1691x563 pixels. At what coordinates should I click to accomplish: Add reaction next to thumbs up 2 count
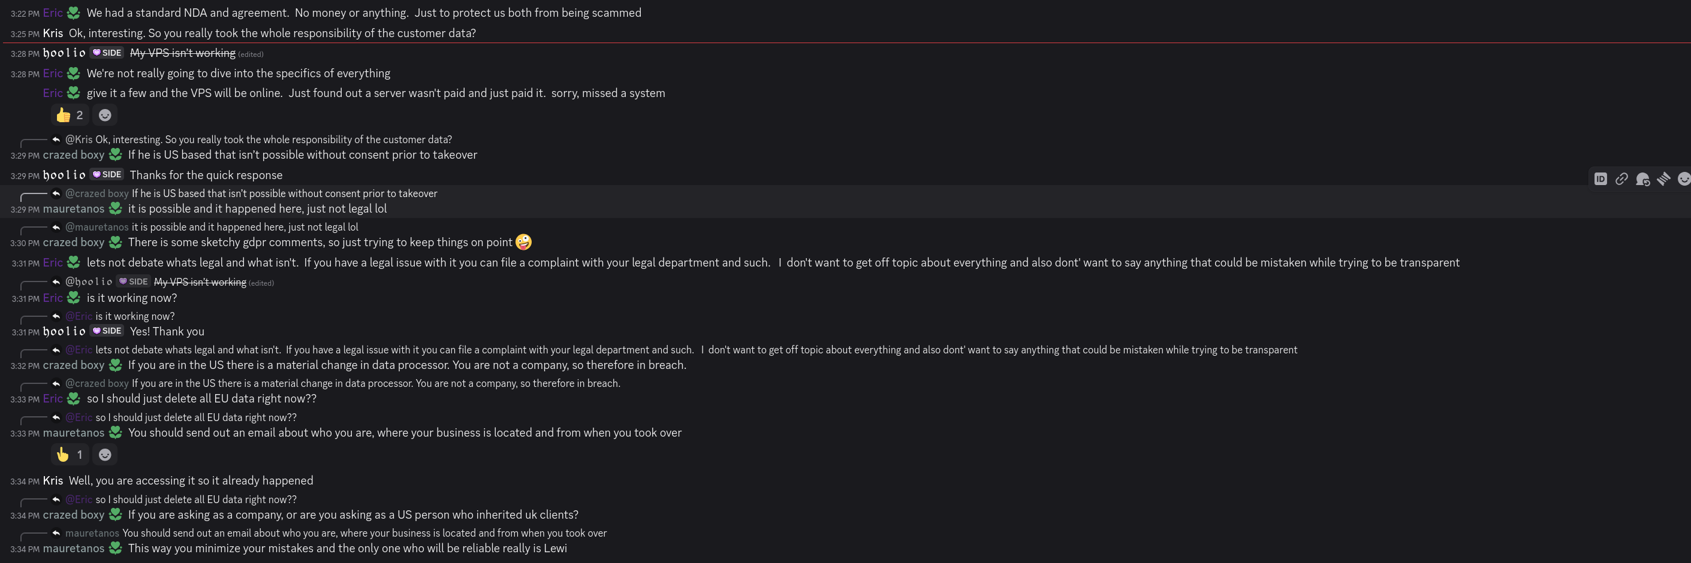[105, 116]
